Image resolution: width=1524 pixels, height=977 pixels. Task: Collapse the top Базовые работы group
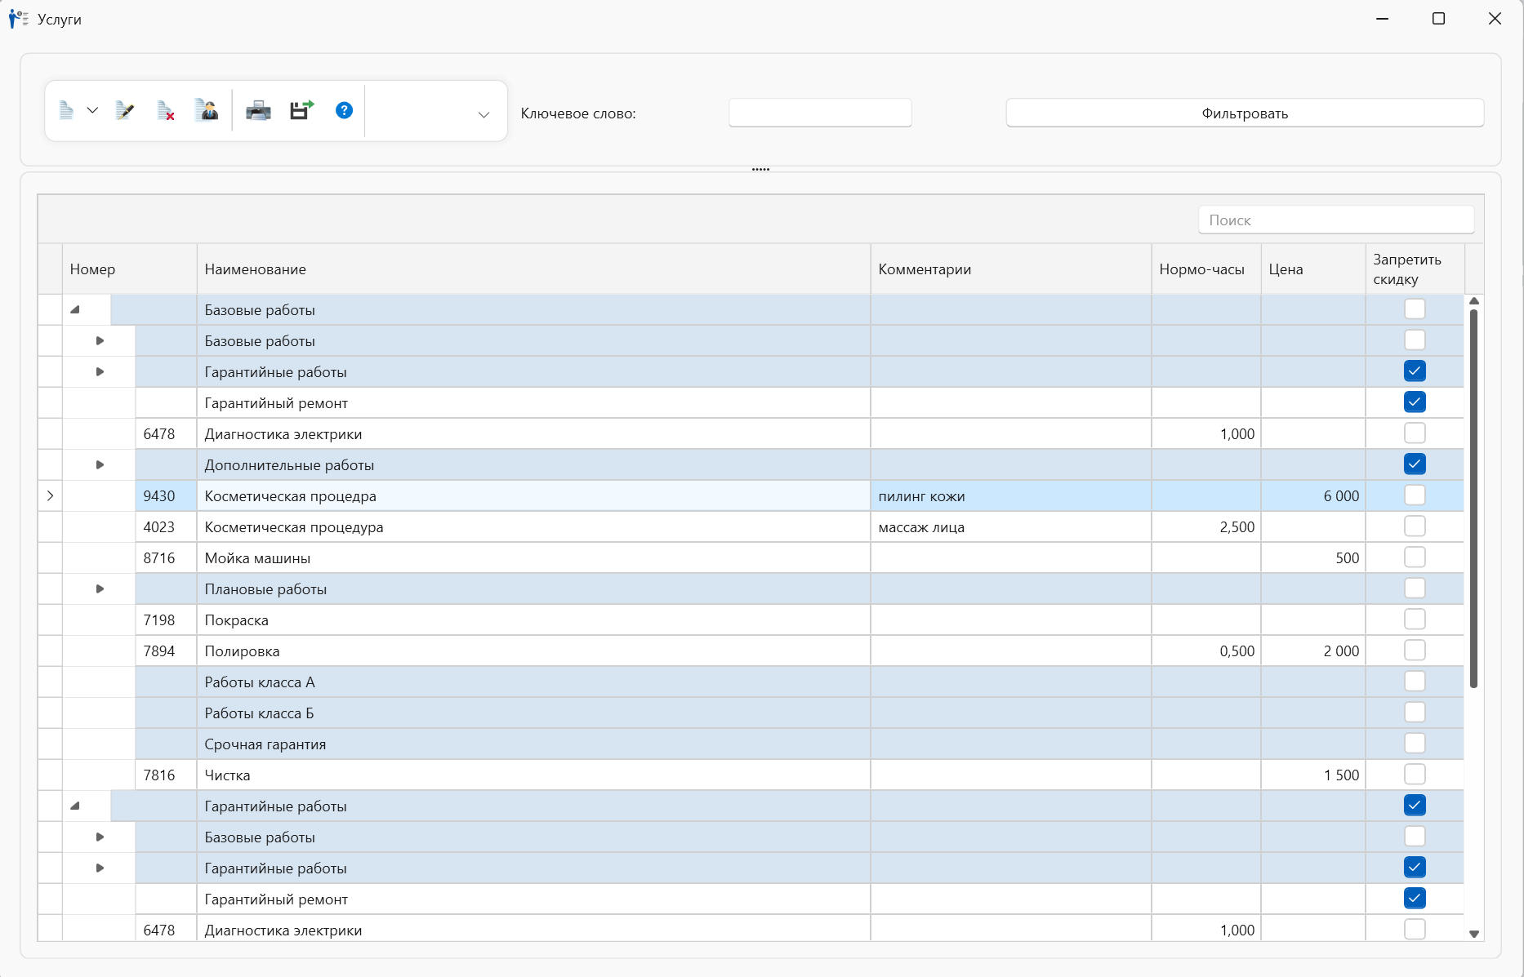(x=75, y=309)
